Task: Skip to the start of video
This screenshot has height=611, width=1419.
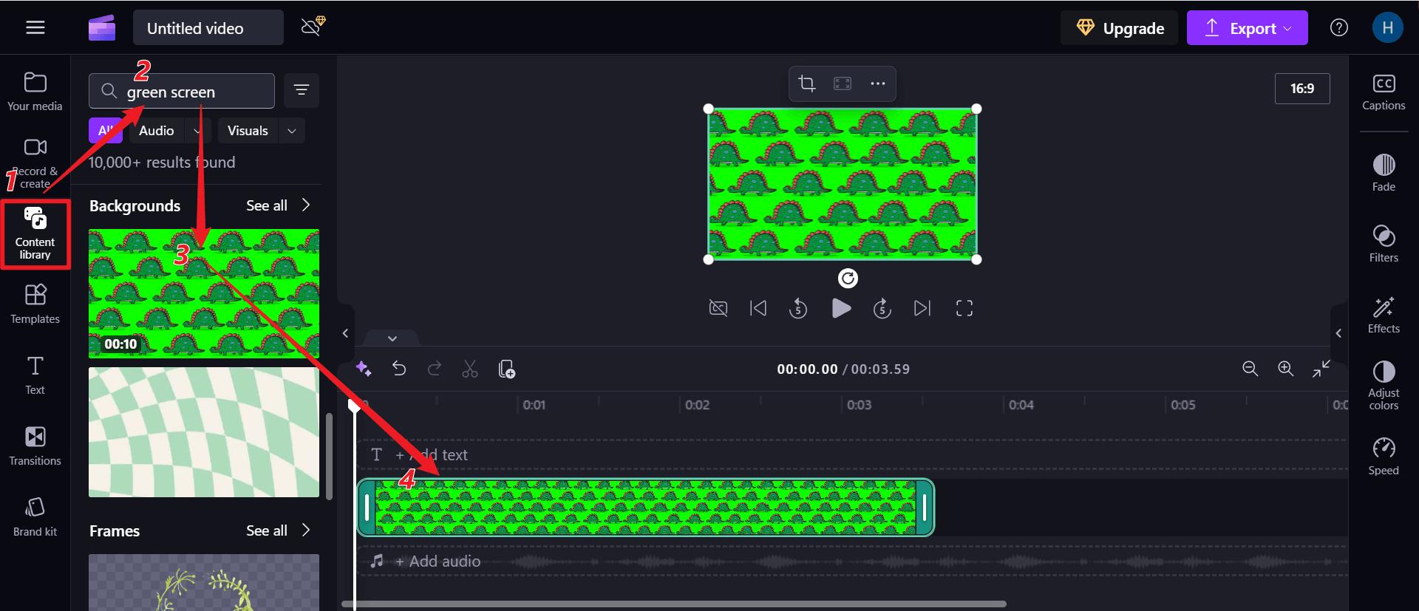Action: pos(758,308)
